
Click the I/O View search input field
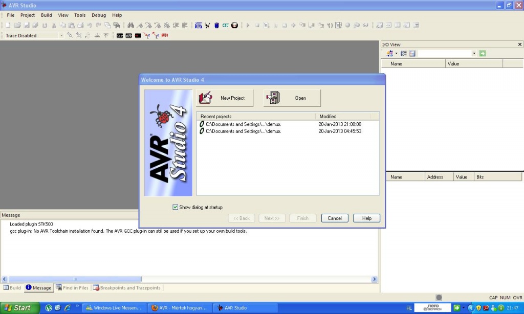(445, 54)
